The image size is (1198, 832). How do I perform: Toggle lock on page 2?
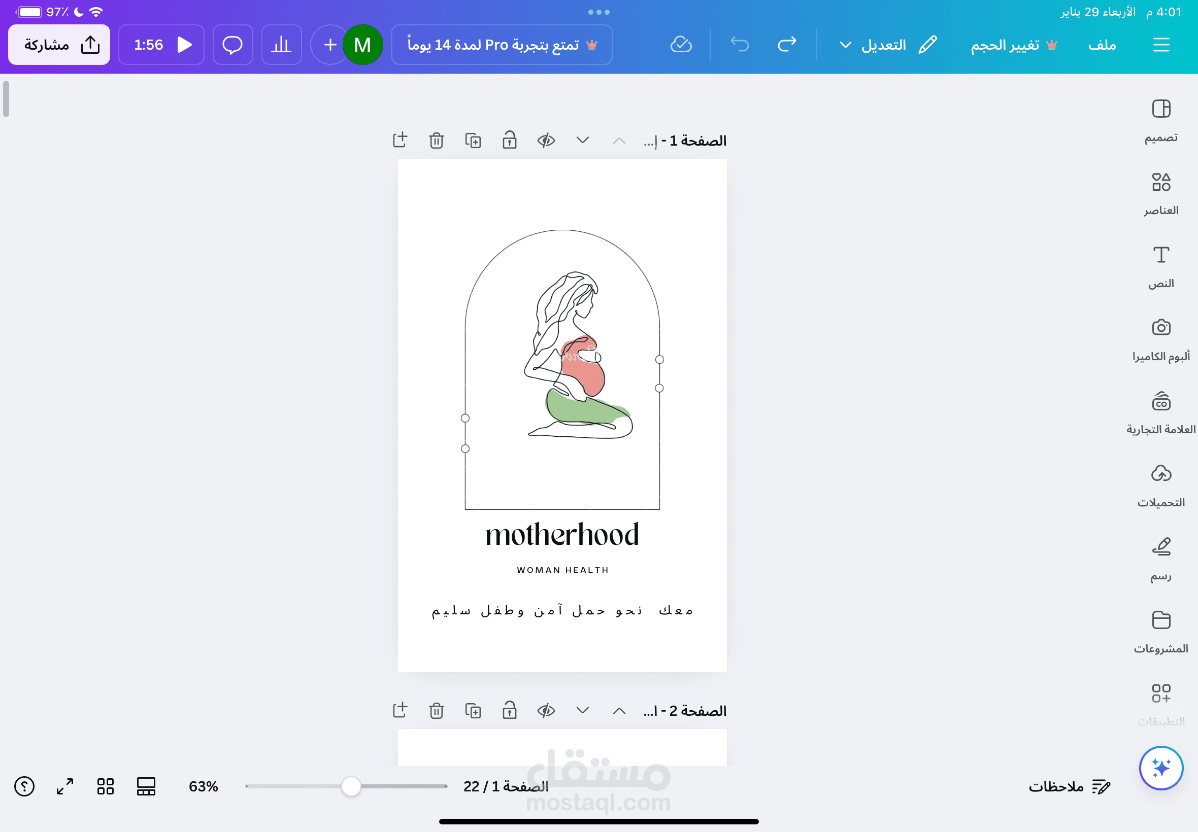pyautogui.click(x=510, y=710)
